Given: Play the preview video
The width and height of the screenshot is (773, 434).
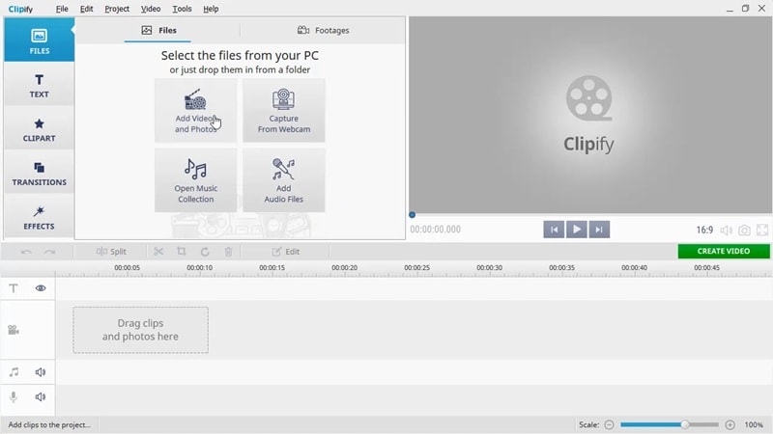Looking at the screenshot, I should [x=576, y=230].
